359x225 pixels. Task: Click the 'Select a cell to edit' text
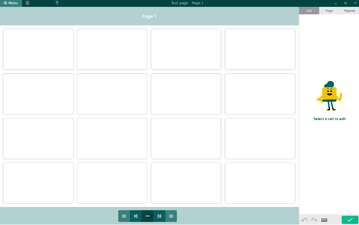[329, 119]
